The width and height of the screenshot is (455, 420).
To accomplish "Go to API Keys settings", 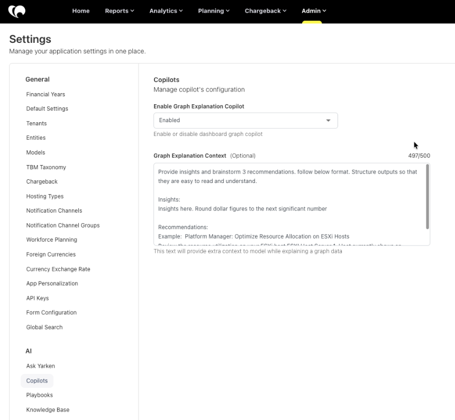I will pyautogui.click(x=38, y=298).
